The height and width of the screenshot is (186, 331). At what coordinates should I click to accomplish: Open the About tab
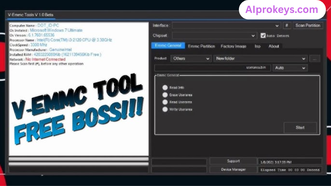click(274, 46)
